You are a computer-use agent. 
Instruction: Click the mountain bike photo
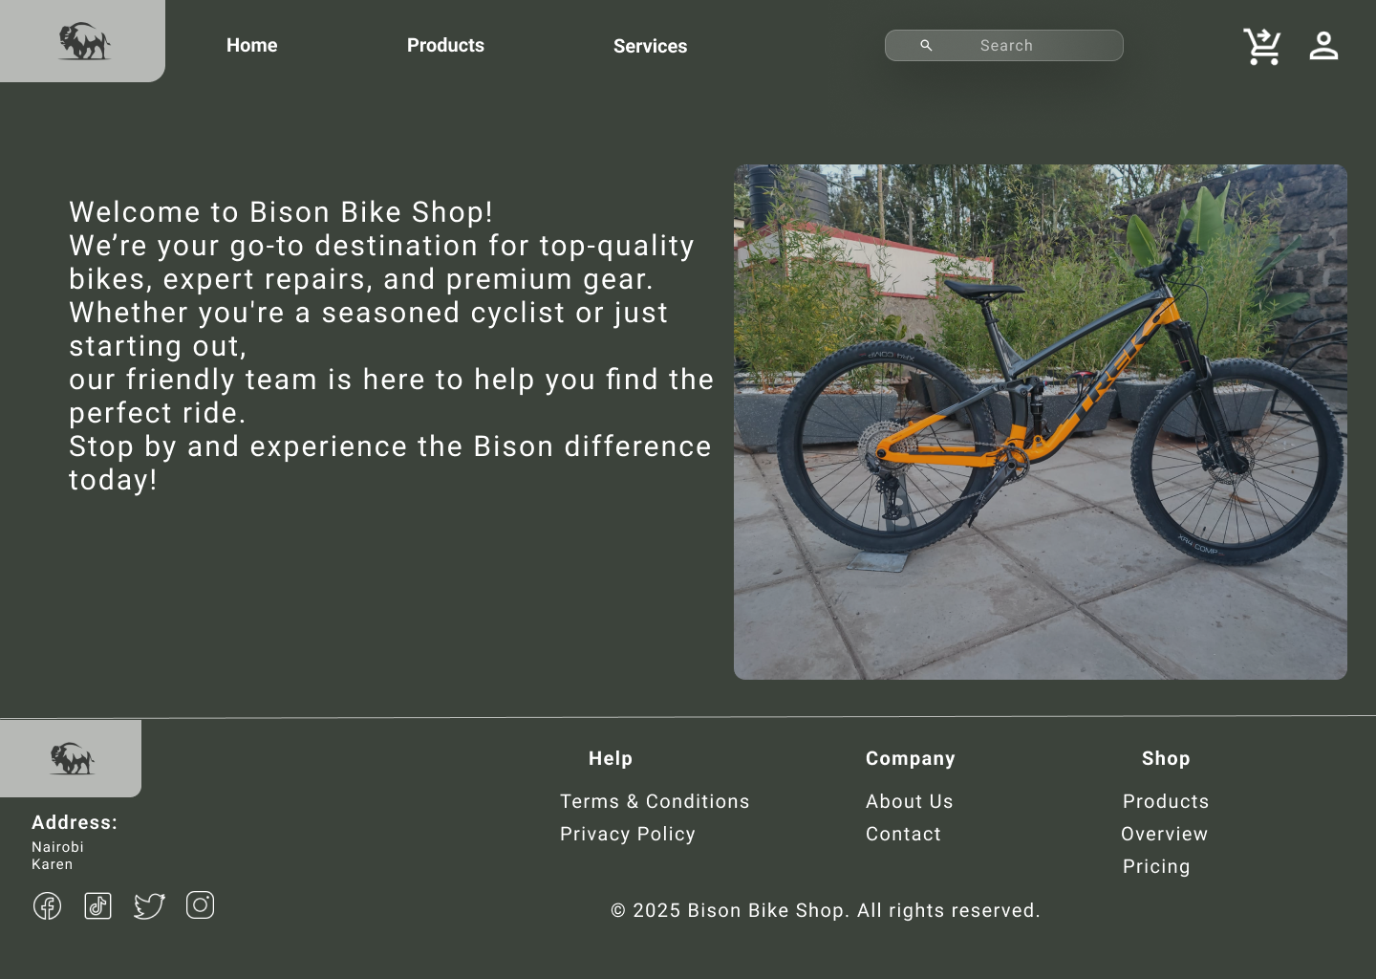click(x=1040, y=422)
